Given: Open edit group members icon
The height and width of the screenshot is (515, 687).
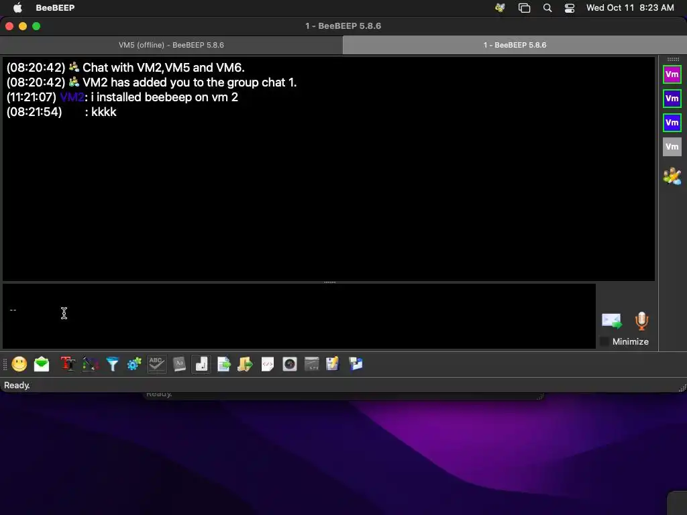Looking at the screenshot, I should [x=672, y=176].
